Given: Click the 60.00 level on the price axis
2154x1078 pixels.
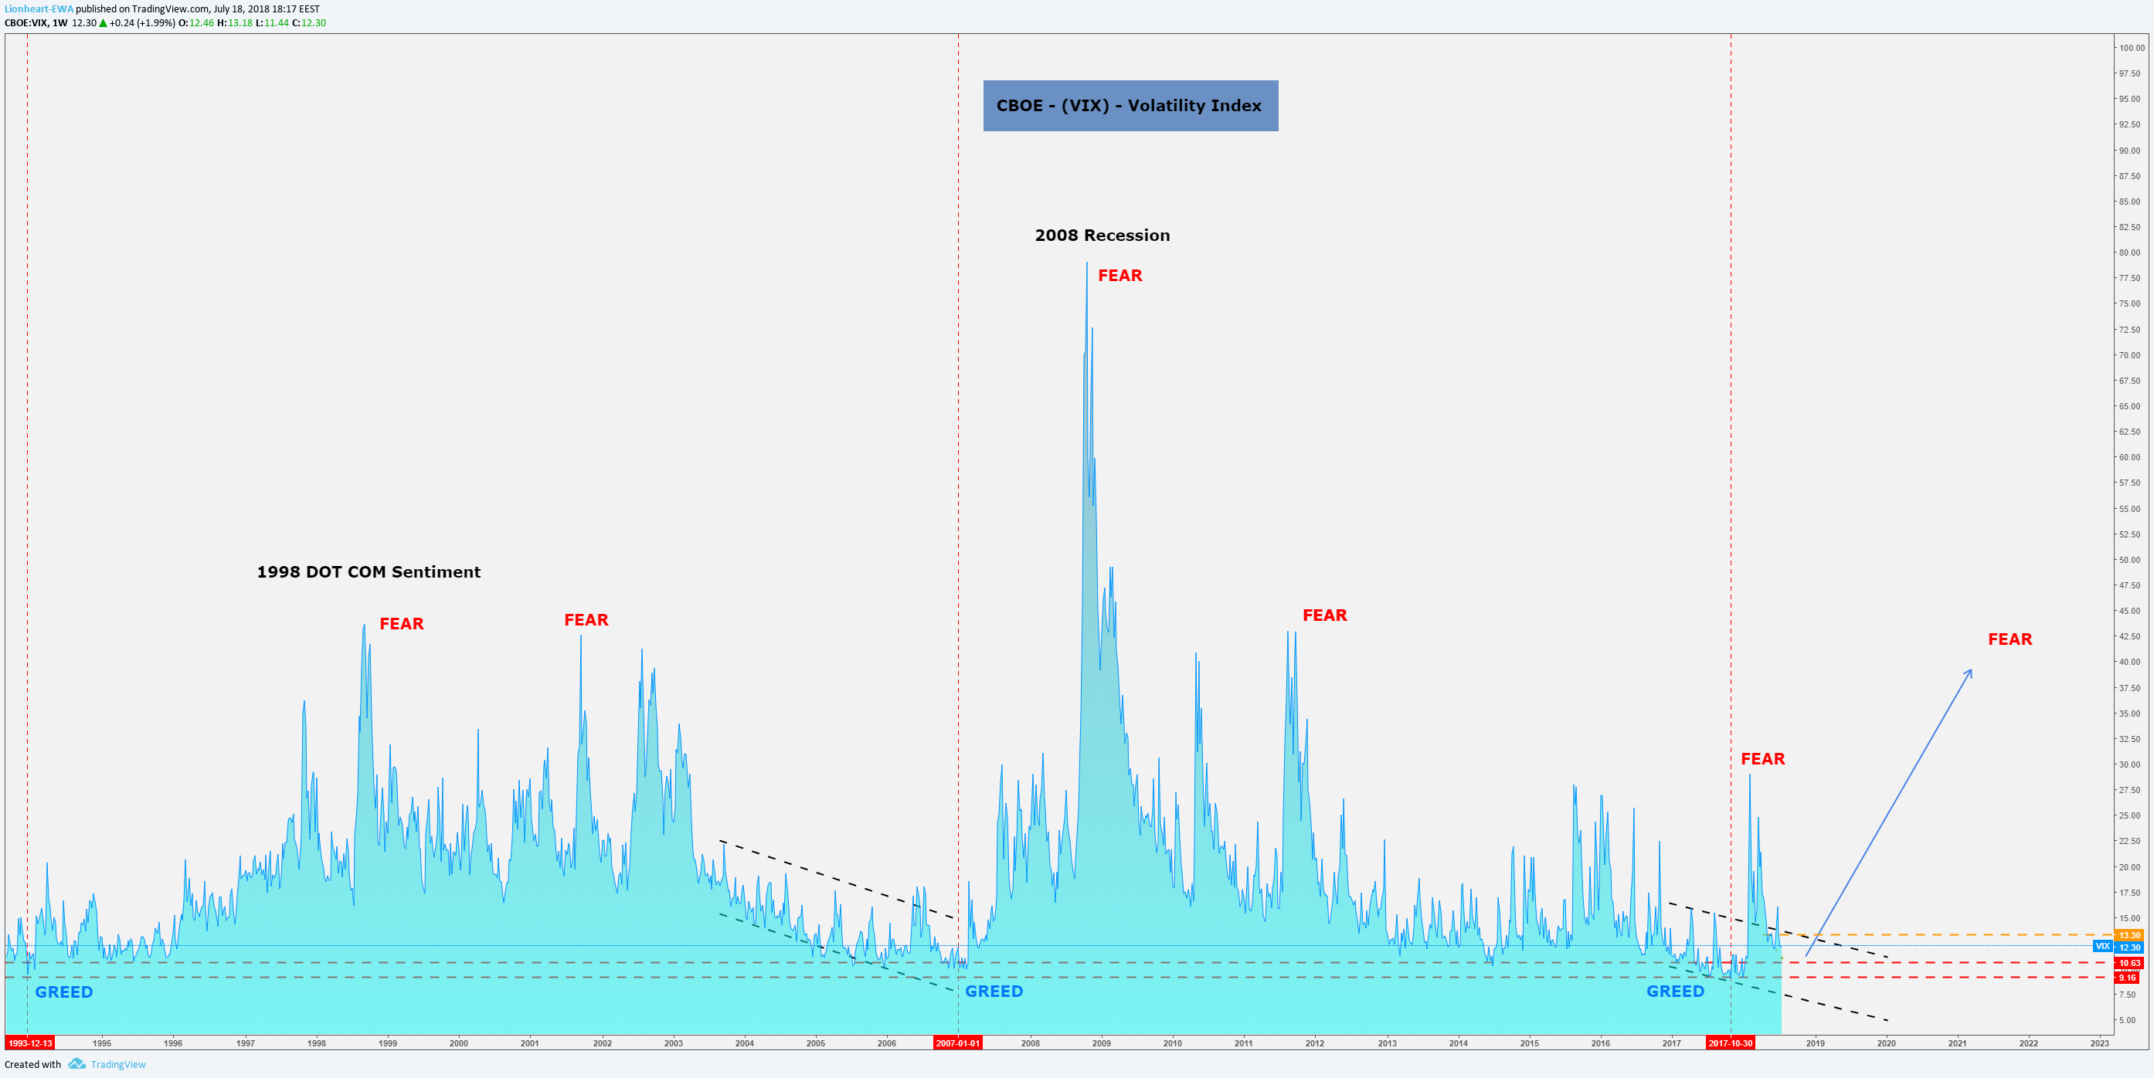Looking at the screenshot, I should pos(2129,457).
